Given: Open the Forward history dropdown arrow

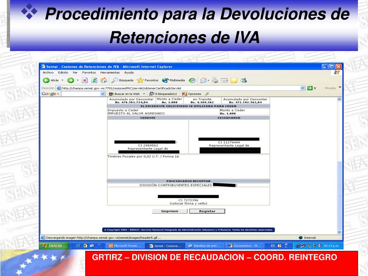Looking at the screenshot, I should (x=78, y=80).
